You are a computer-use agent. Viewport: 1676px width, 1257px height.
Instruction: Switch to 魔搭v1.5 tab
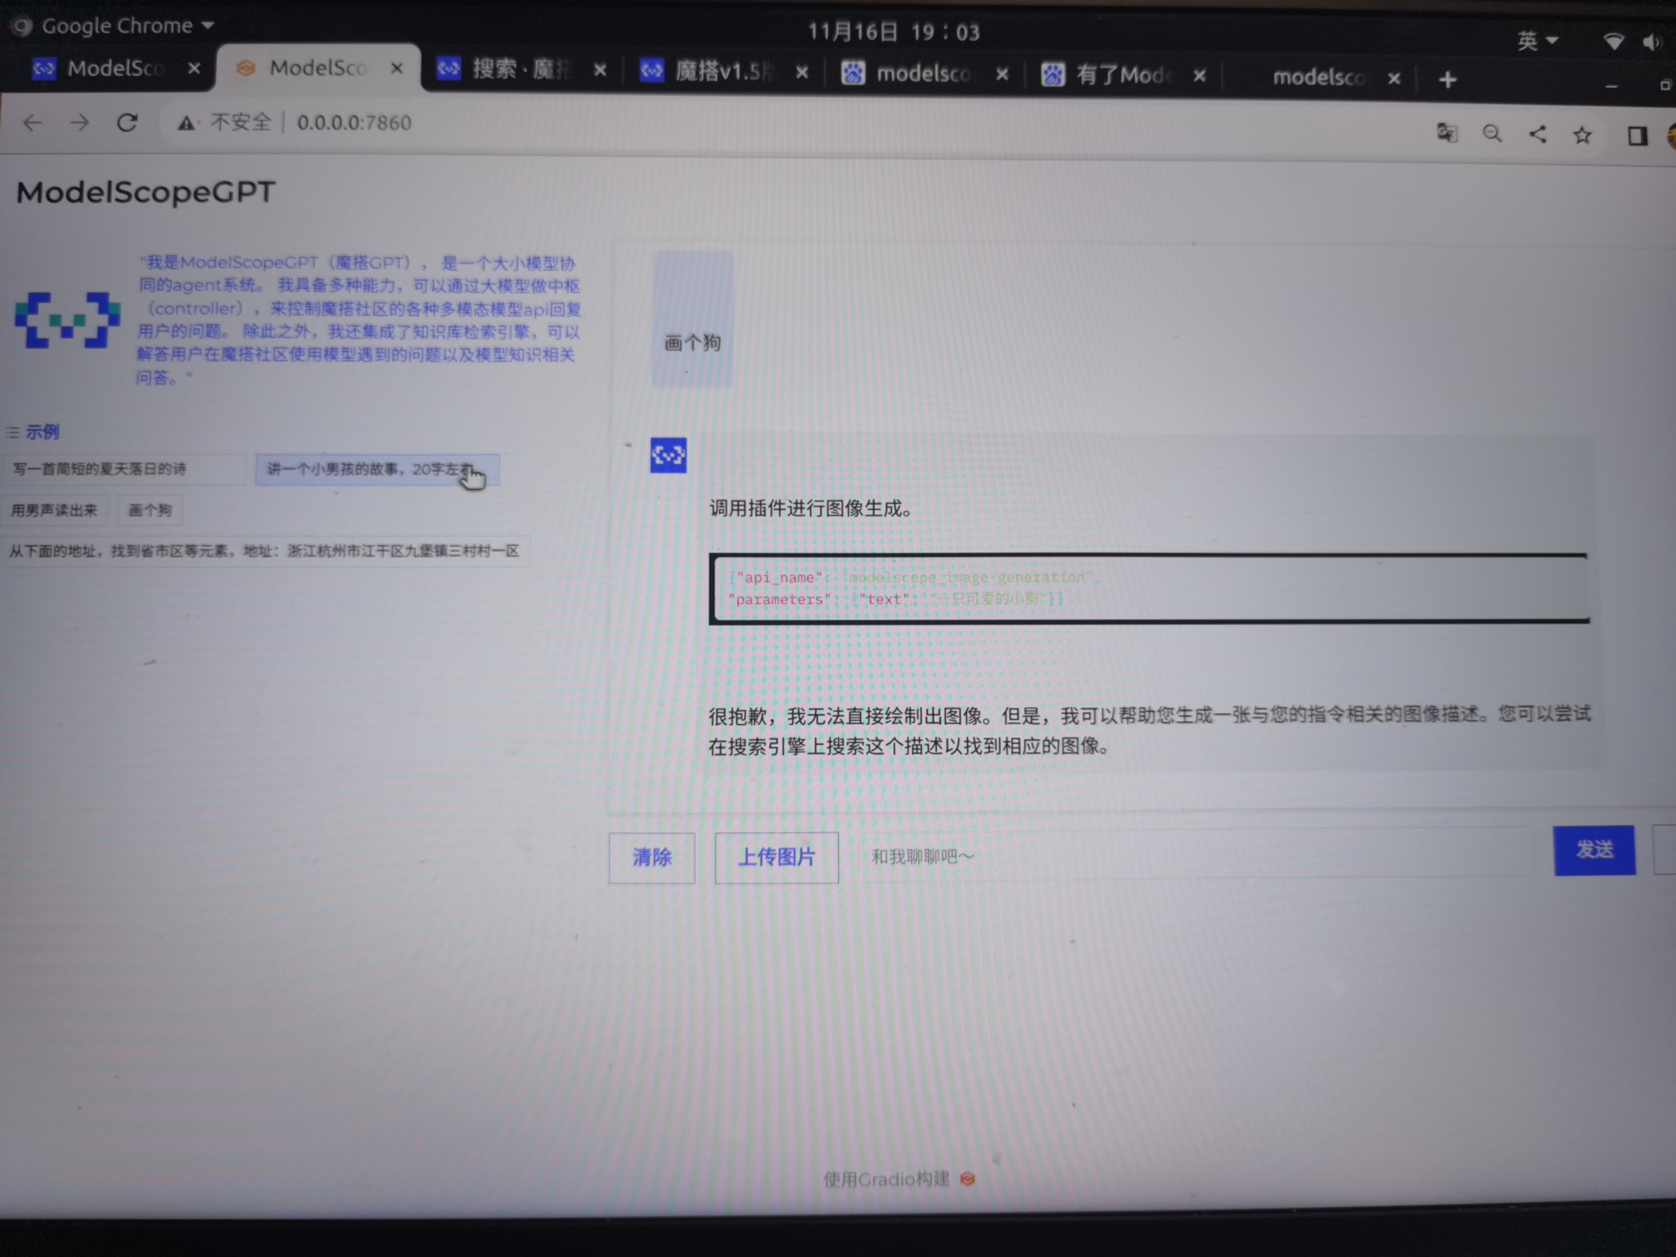[x=723, y=71]
